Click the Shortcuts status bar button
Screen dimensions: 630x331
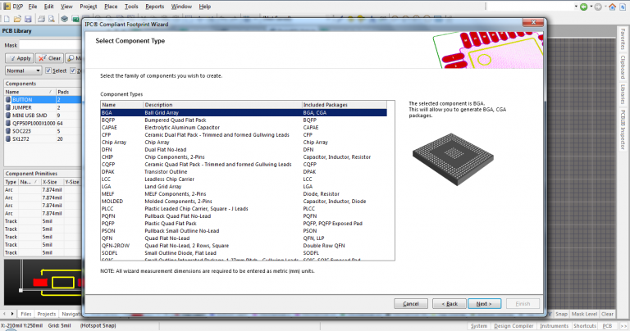(585, 326)
